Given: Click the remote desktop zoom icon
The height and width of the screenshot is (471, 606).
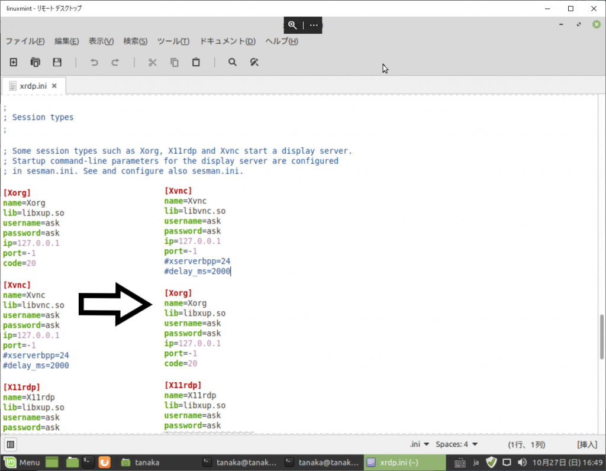Looking at the screenshot, I should tap(292, 25).
